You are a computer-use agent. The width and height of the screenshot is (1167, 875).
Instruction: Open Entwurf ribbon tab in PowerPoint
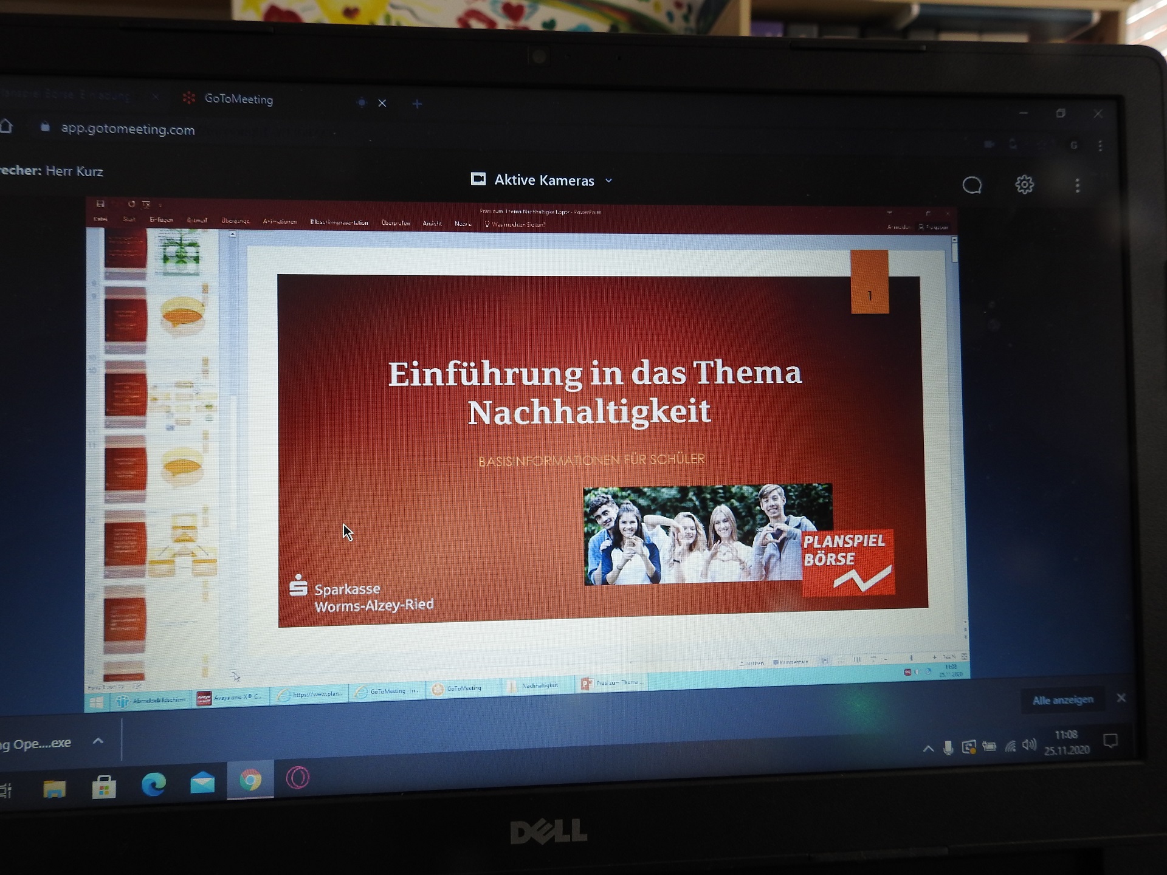(x=197, y=221)
